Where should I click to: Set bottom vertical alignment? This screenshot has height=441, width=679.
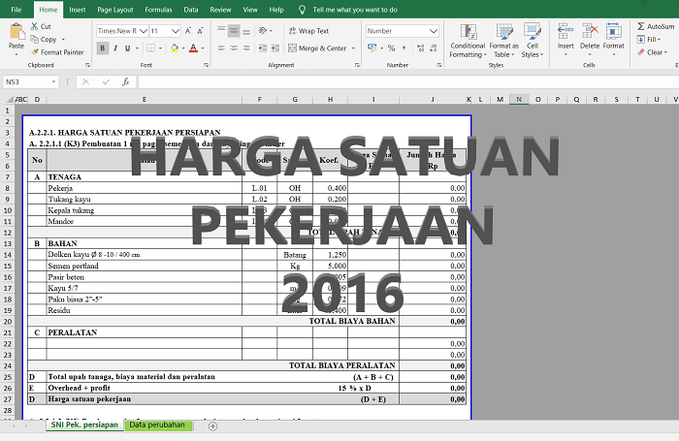246,31
